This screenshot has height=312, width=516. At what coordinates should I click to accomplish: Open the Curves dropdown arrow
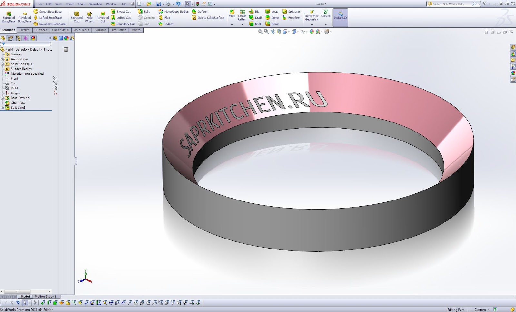tap(326, 24)
